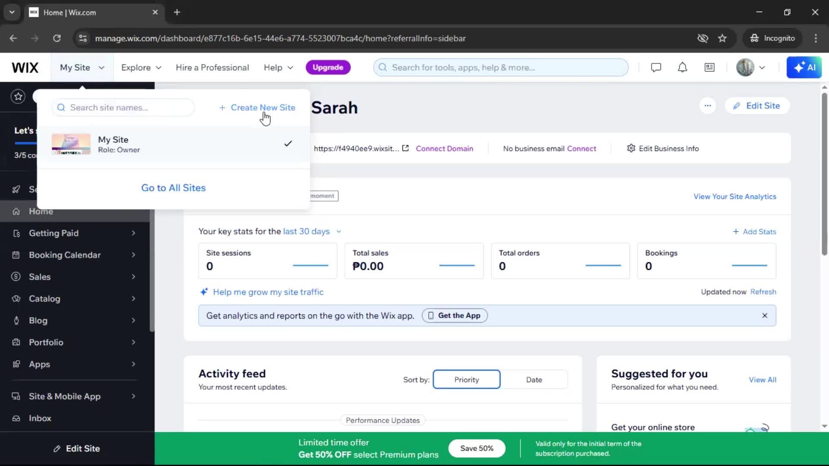Sort activity feed by Priority

tap(466, 380)
